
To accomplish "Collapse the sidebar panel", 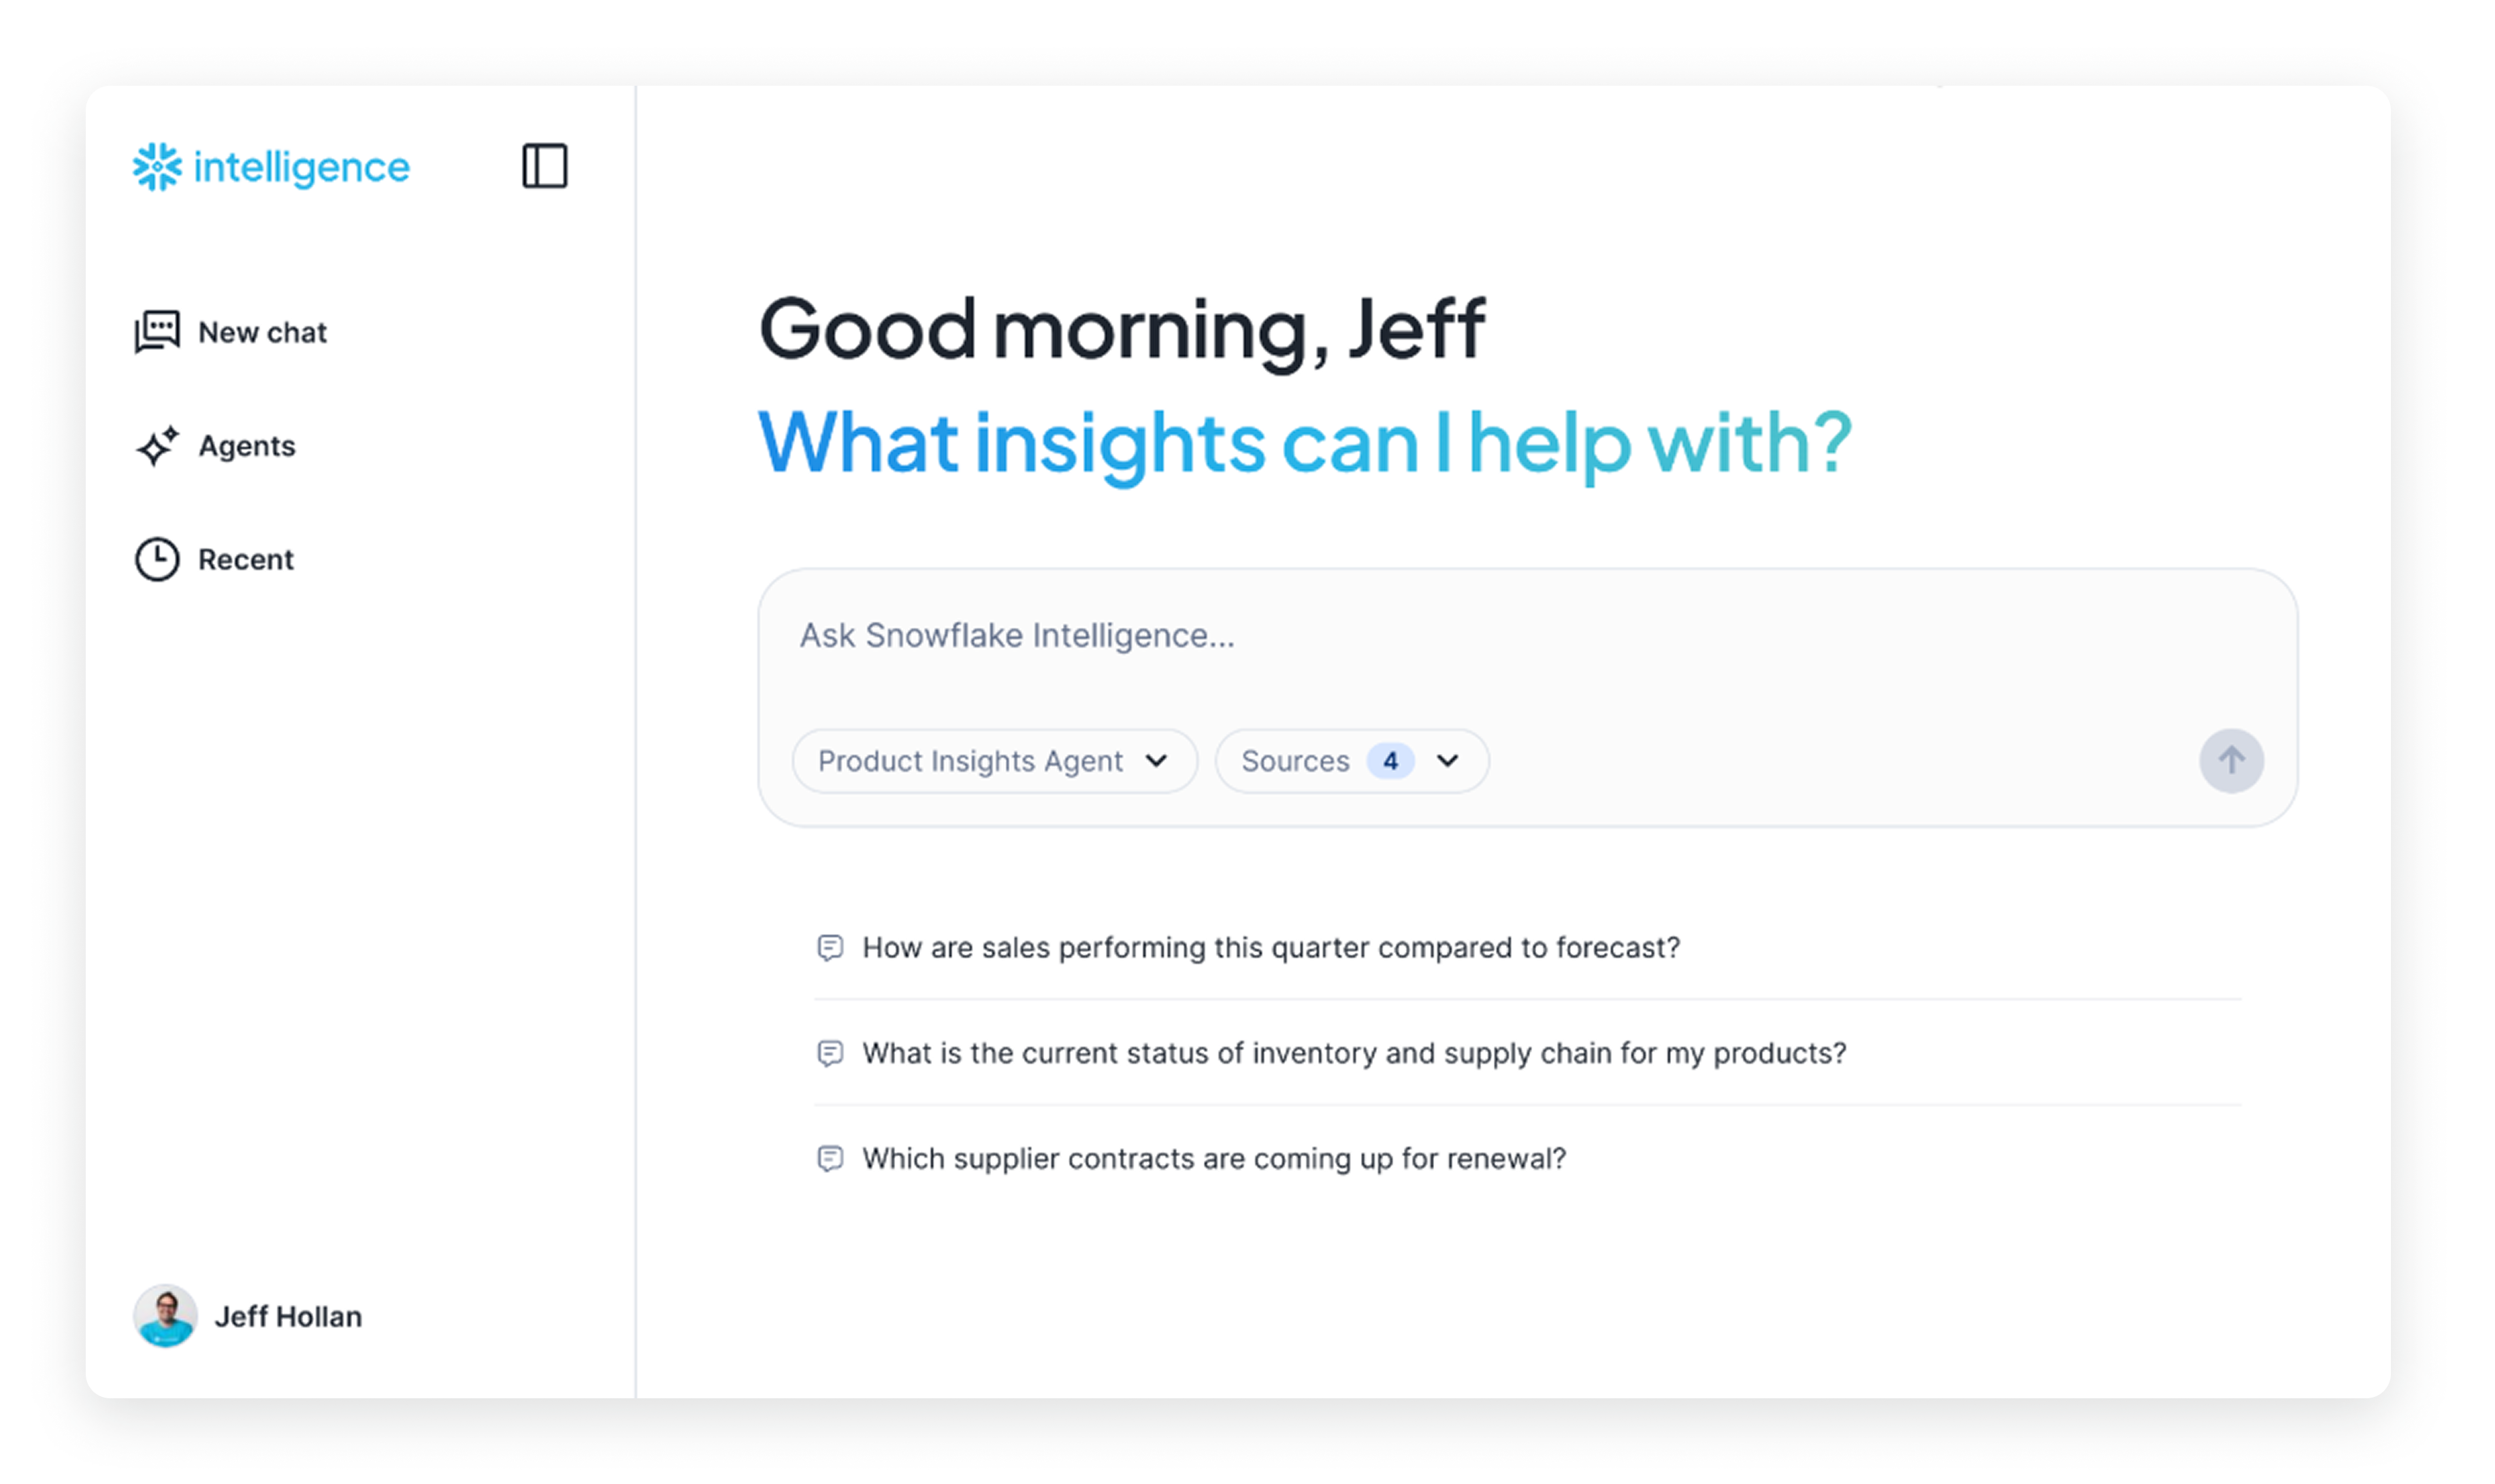I will click(x=544, y=166).
